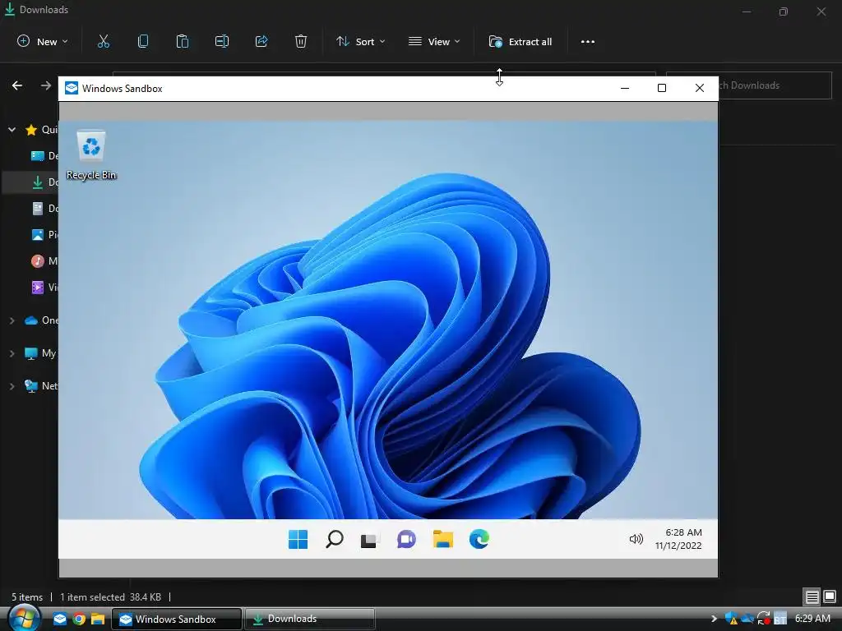842x631 pixels.
Task: Open the Sandbox Start menu button
Action: pyautogui.click(x=298, y=539)
